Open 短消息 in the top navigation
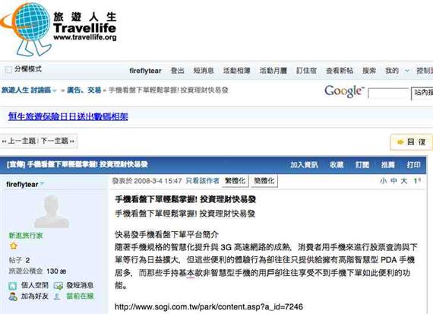Viewport: 433px width, 314px height. coord(204,71)
